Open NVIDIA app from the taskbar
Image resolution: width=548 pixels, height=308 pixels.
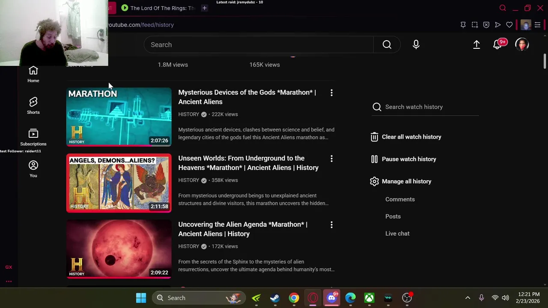click(x=256, y=298)
